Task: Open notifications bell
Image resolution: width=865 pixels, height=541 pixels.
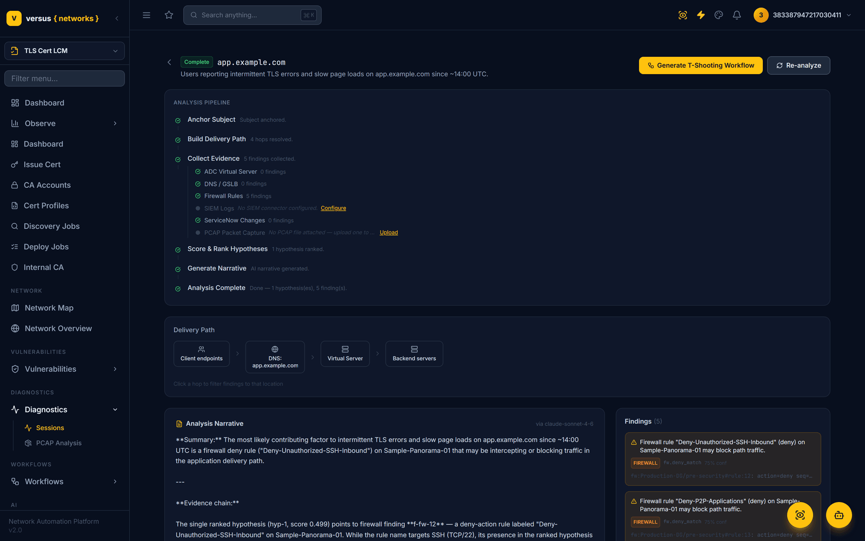Action: [x=737, y=15]
